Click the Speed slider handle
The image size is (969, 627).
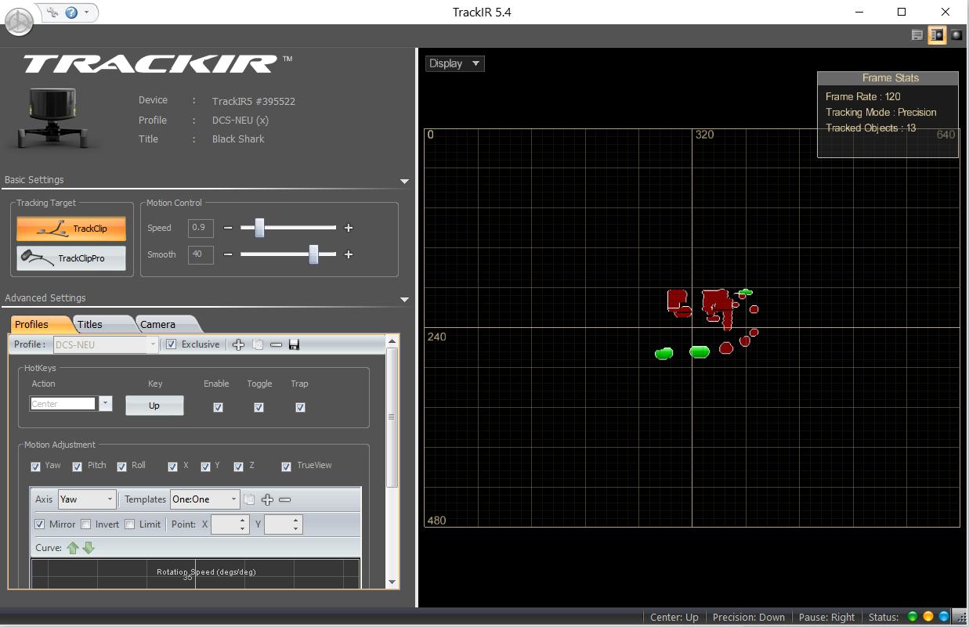(x=259, y=228)
